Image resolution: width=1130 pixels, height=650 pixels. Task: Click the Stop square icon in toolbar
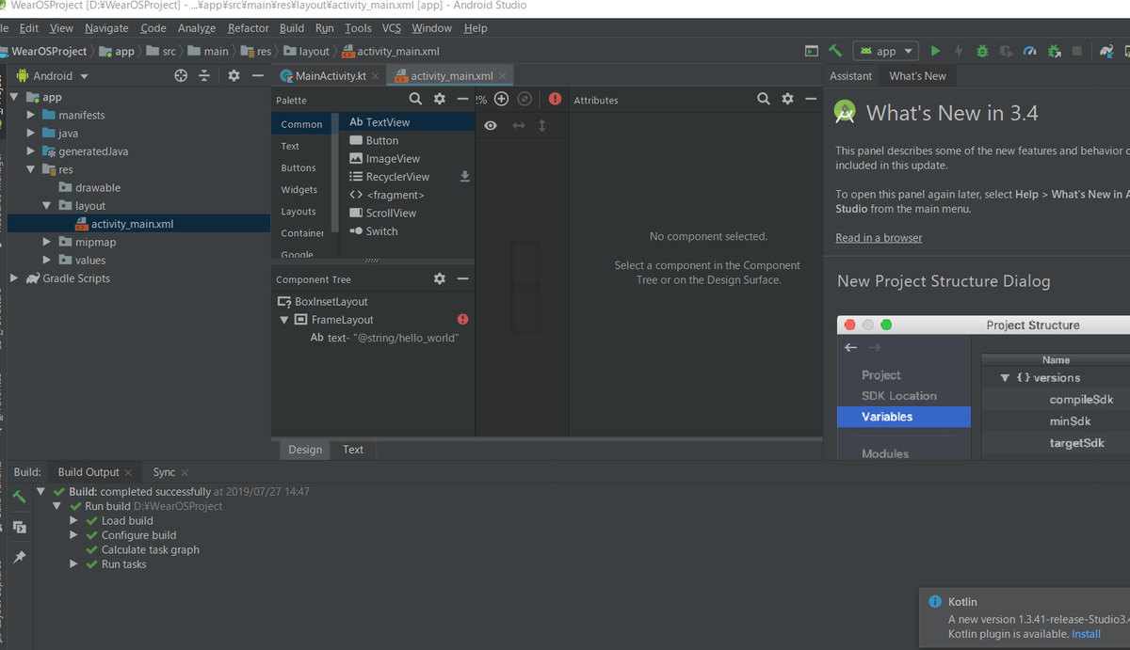tap(1077, 51)
